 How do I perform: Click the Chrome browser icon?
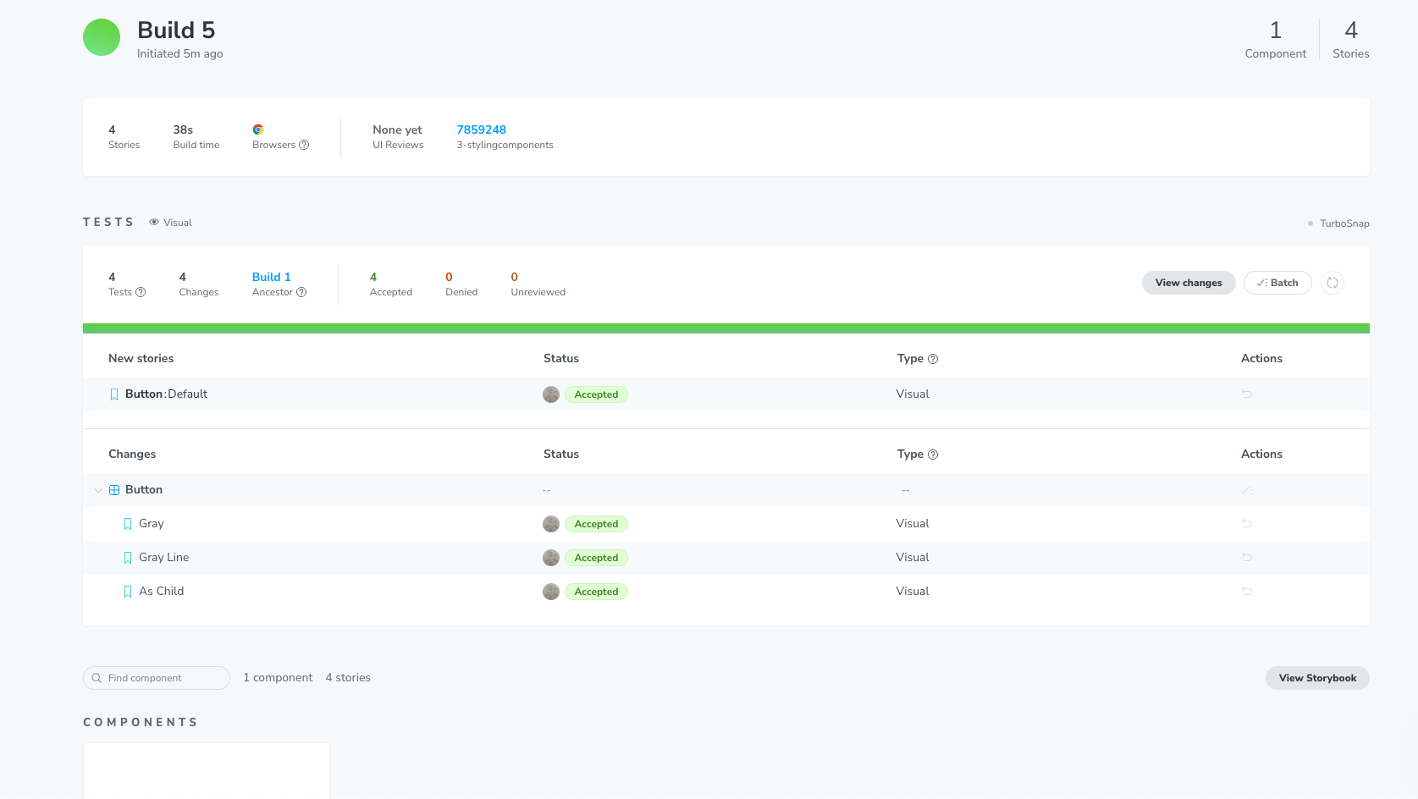click(258, 129)
